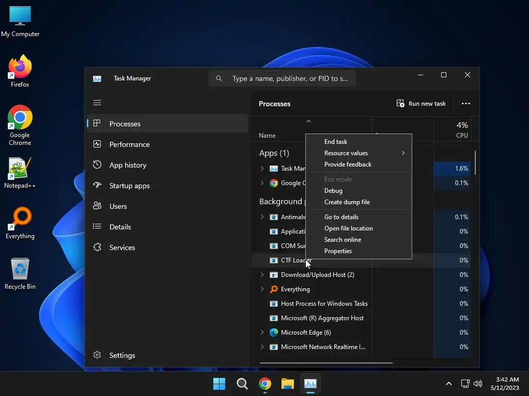Click the horizontal scrollbar below process list
Image resolution: width=529 pixels, height=396 pixels.
[x=326, y=363]
